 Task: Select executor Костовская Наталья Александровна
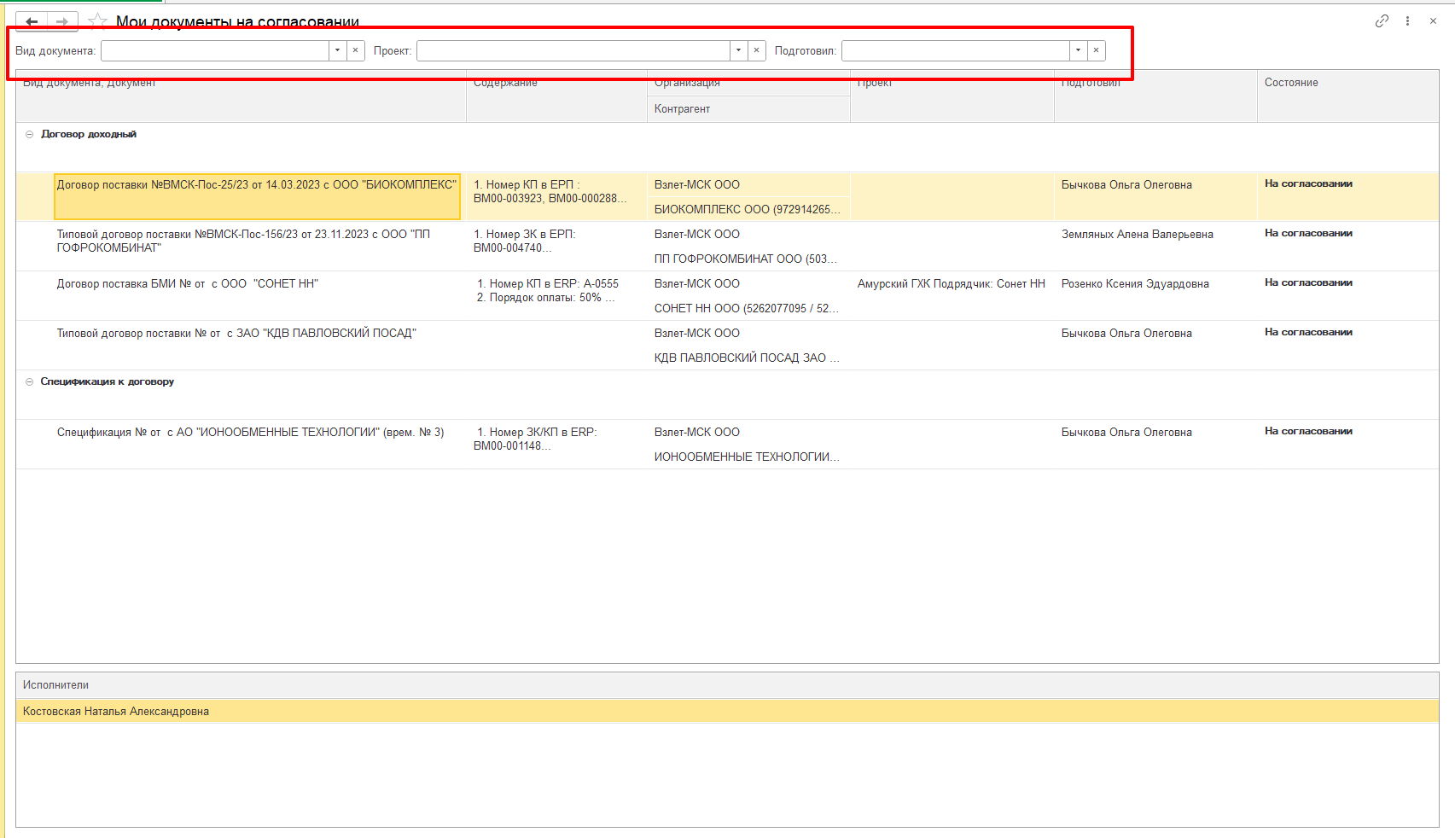coord(727,712)
